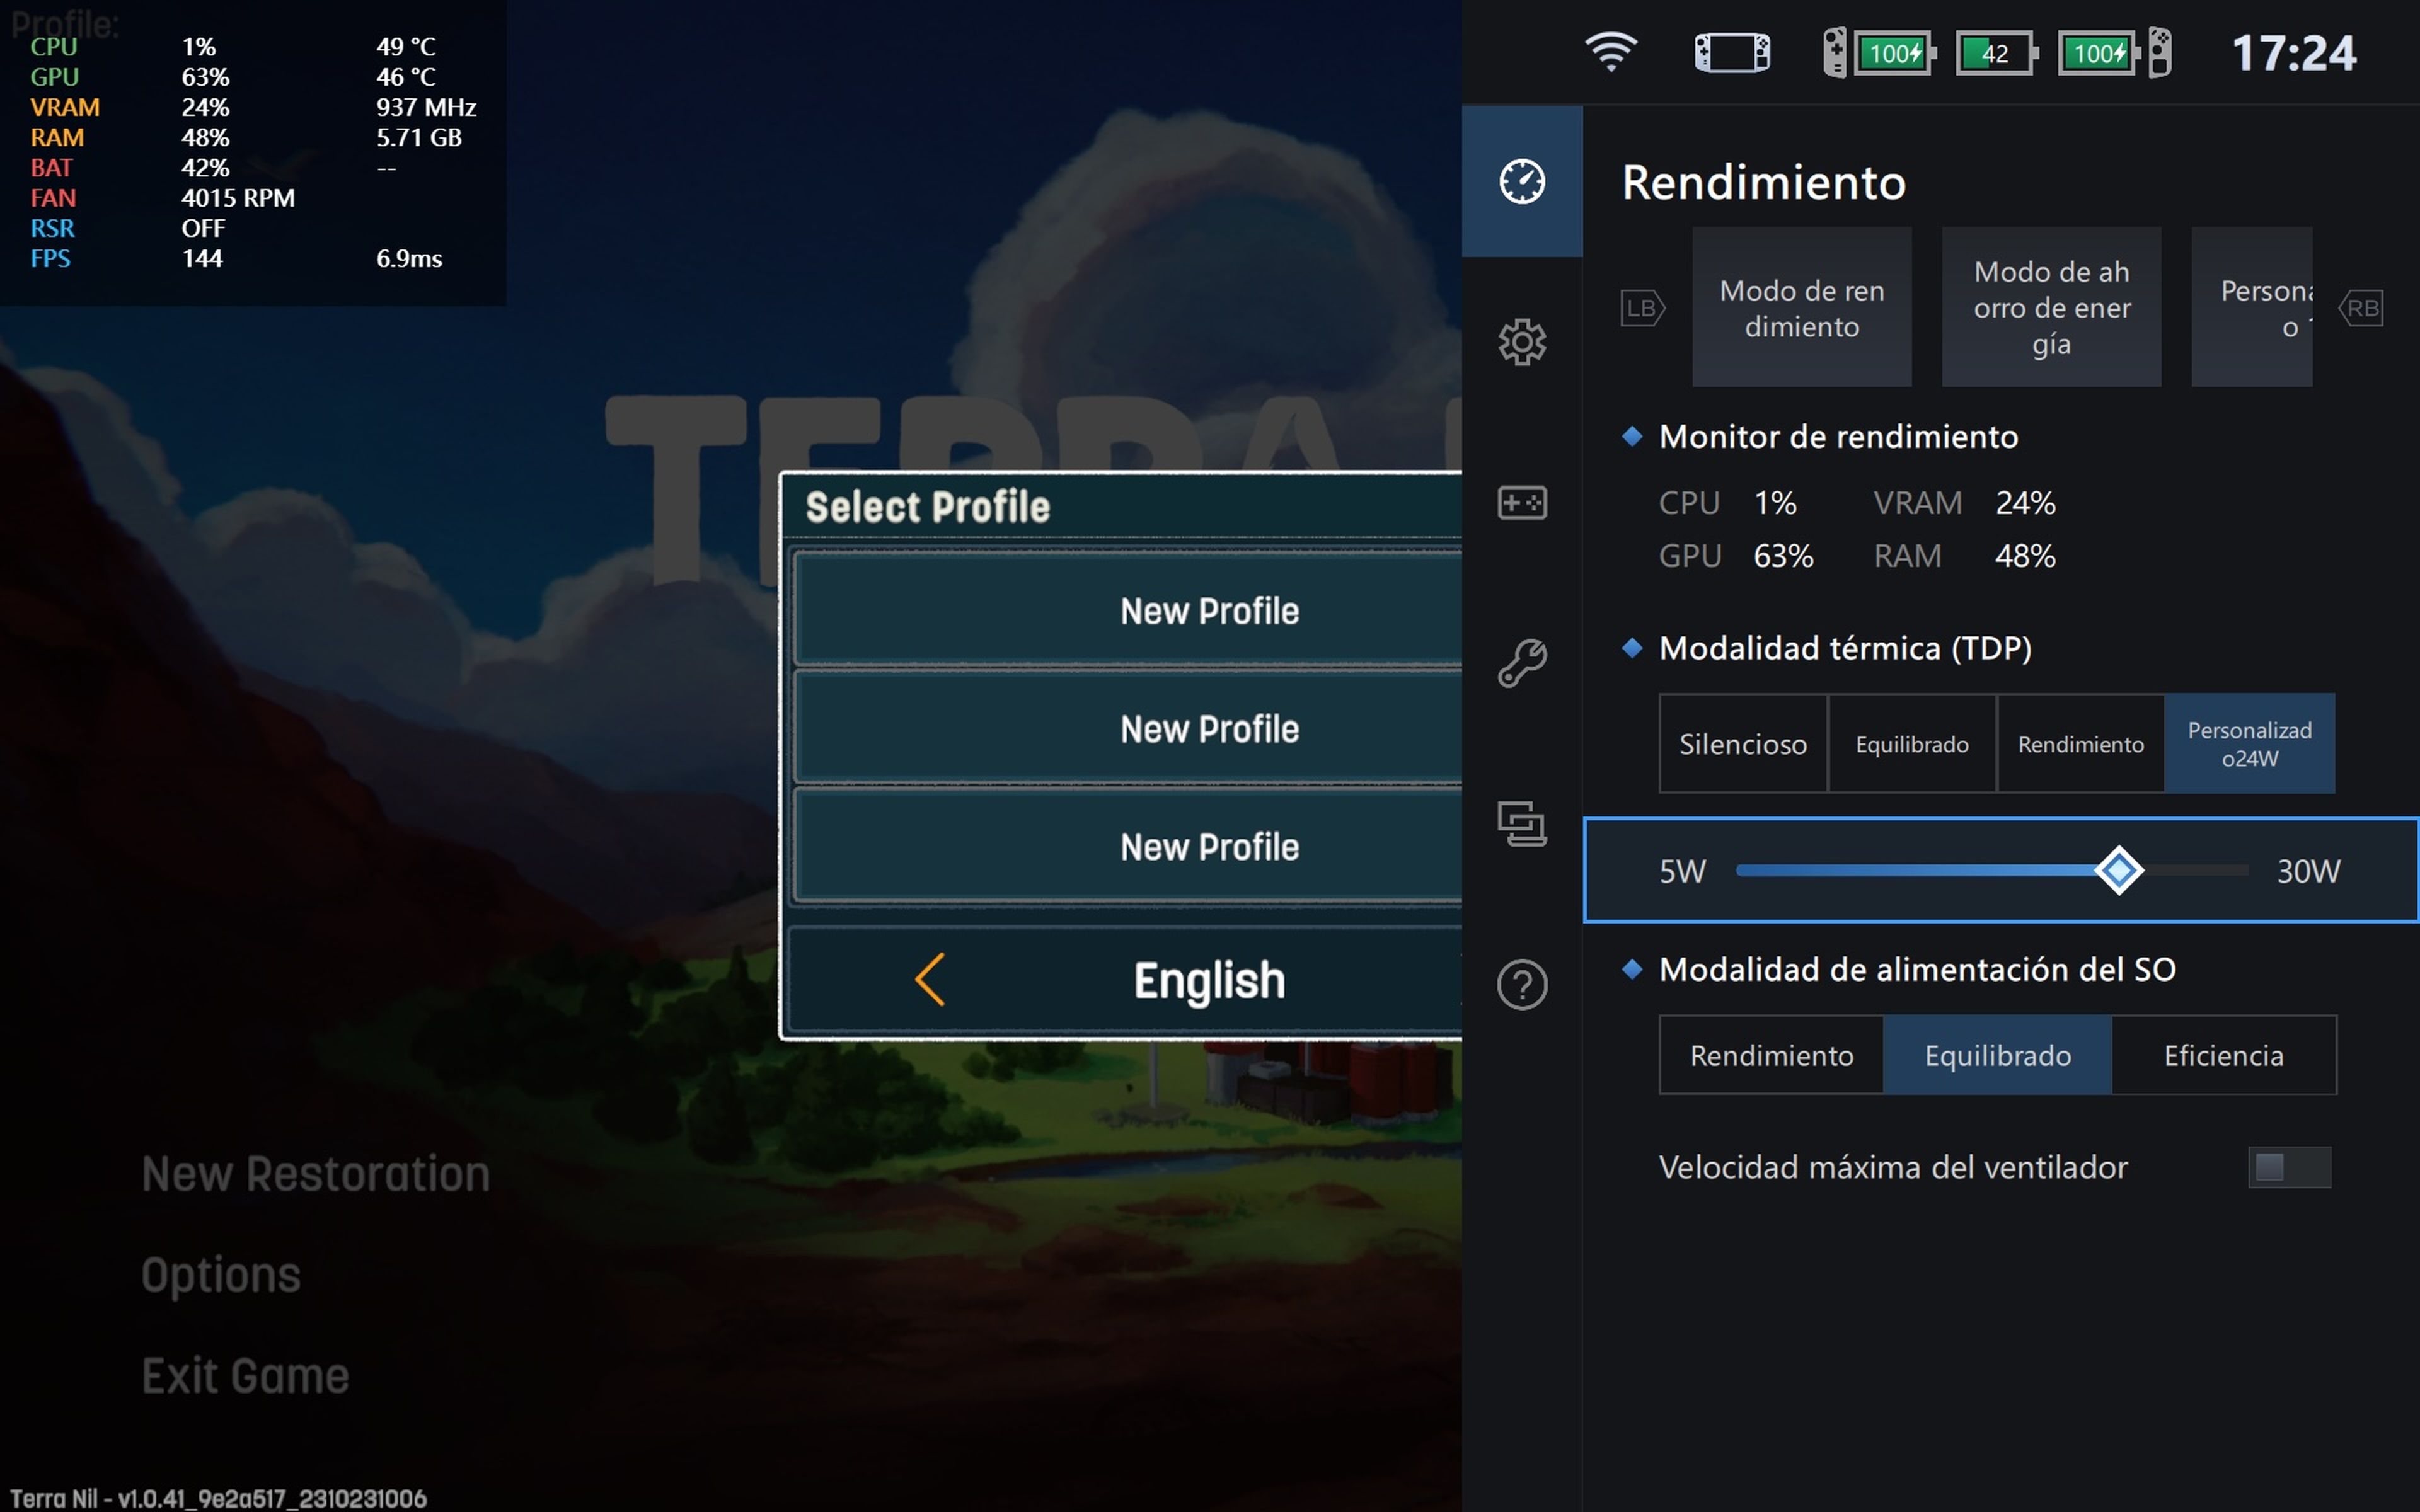Click the console device icon in status bar
This screenshot has height=1512, width=2420.
click(1732, 52)
